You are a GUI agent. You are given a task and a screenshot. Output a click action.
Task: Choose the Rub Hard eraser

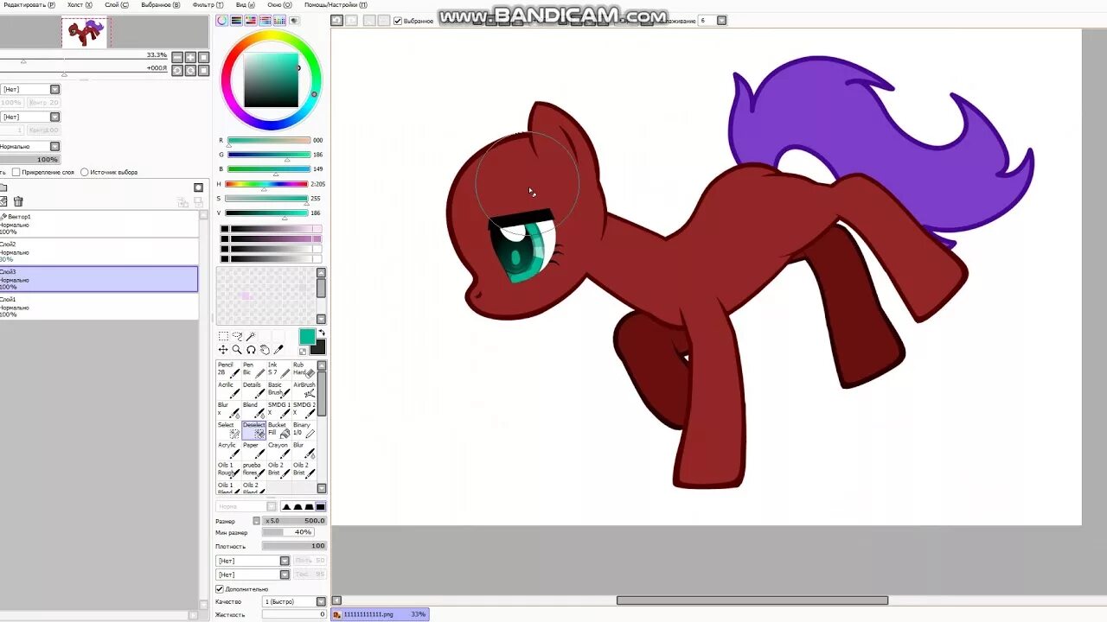[304, 370]
